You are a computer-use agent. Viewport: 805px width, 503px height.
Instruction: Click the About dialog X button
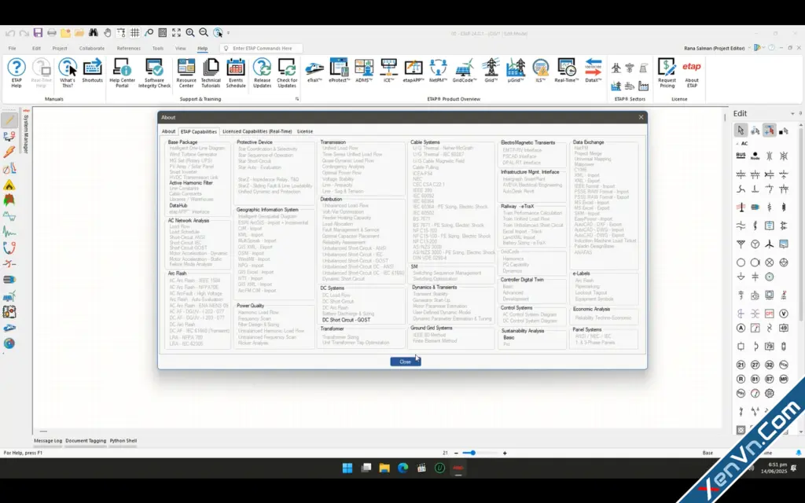(641, 117)
